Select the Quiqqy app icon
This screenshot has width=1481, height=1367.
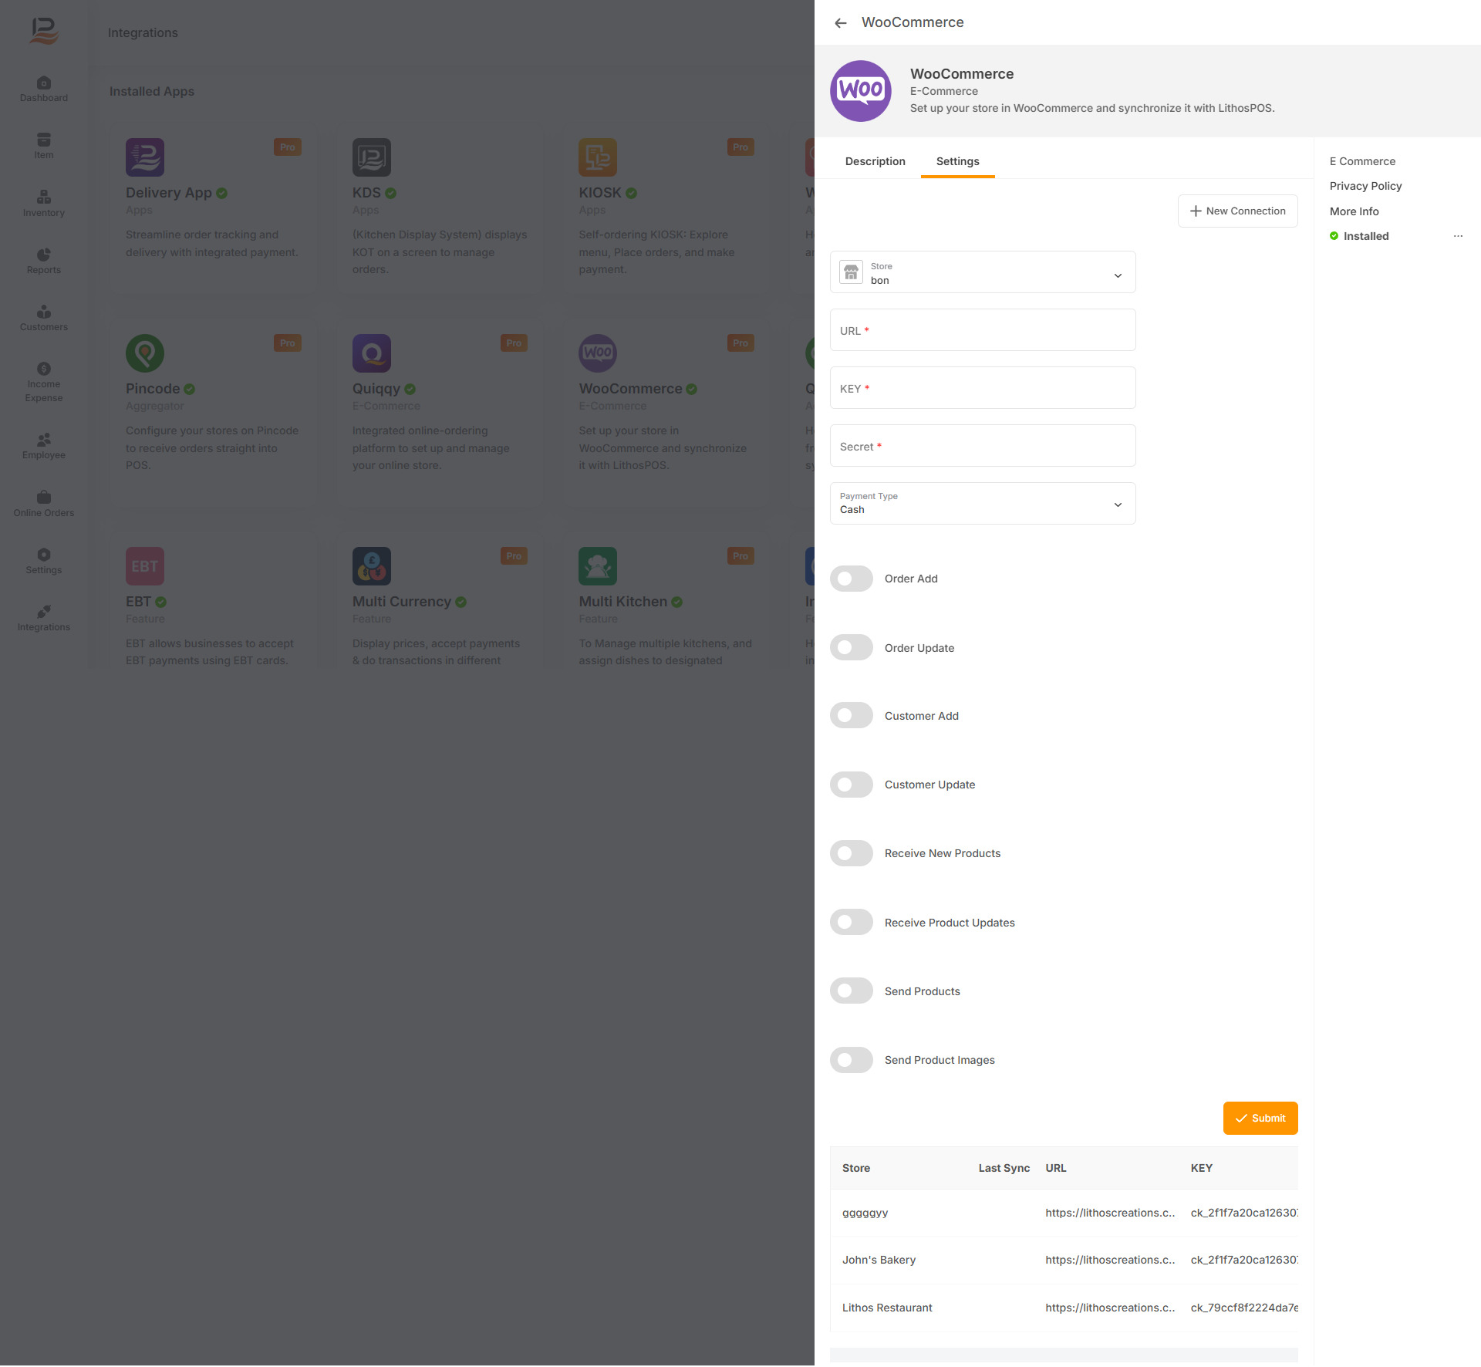pyautogui.click(x=372, y=353)
